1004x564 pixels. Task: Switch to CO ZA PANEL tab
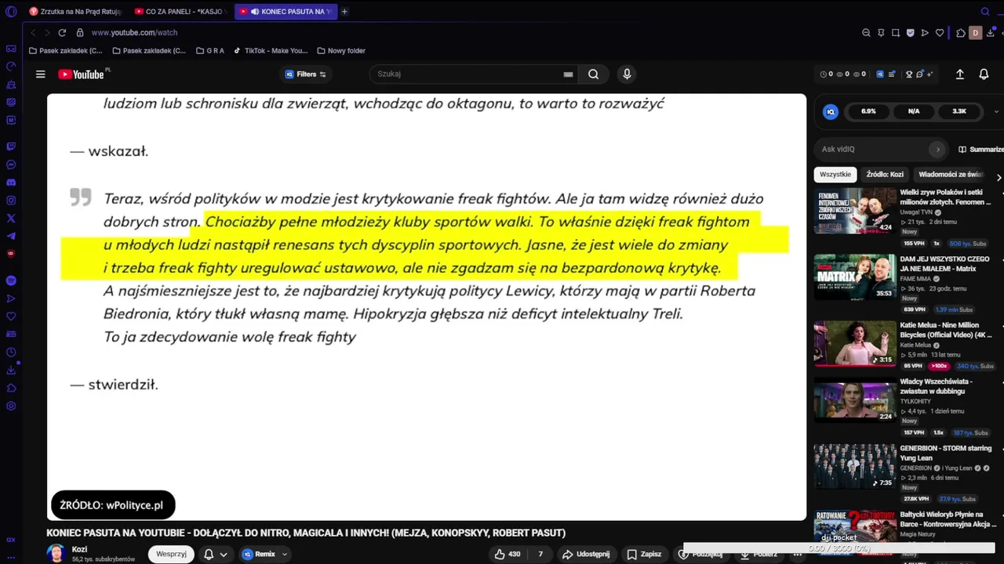pos(180,12)
